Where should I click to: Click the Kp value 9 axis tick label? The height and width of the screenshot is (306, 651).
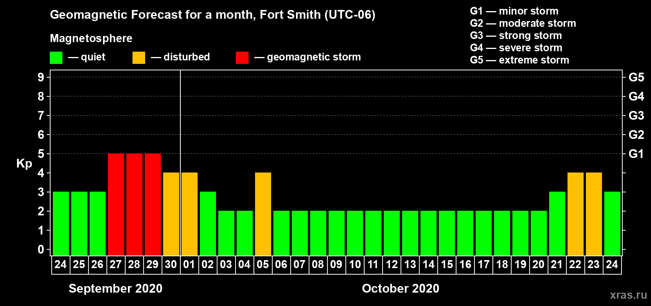(41, 77)
